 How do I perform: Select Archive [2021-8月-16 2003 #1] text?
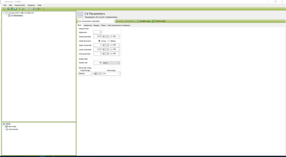coord(21,13)
